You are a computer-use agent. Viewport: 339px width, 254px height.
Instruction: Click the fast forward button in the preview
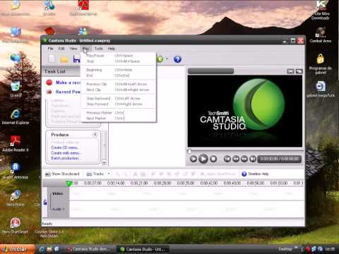[244, 159]
